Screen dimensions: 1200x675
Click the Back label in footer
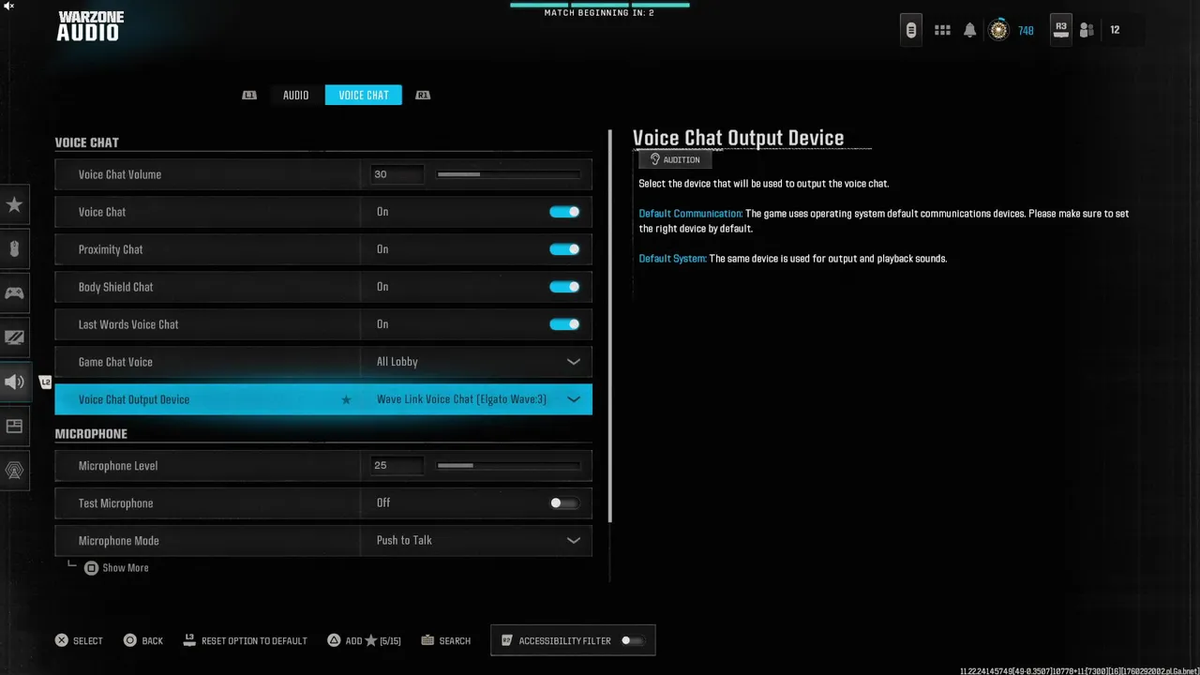[x=152, y=641]
